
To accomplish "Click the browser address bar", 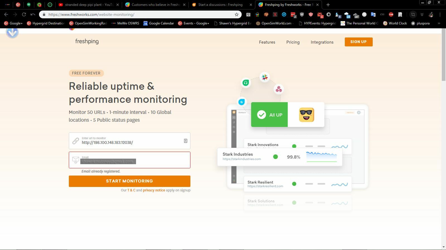I will 141,14.
